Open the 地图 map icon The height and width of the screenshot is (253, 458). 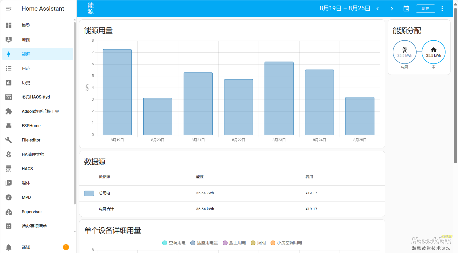9,40
